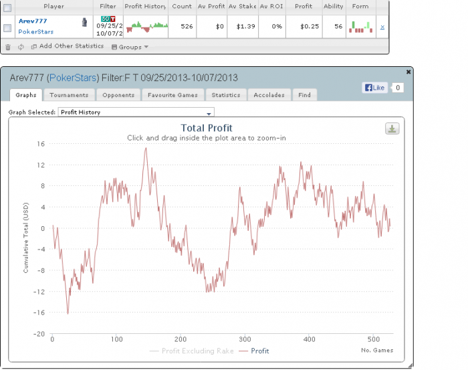Open the Accolades tab

(x=269, y=95)
